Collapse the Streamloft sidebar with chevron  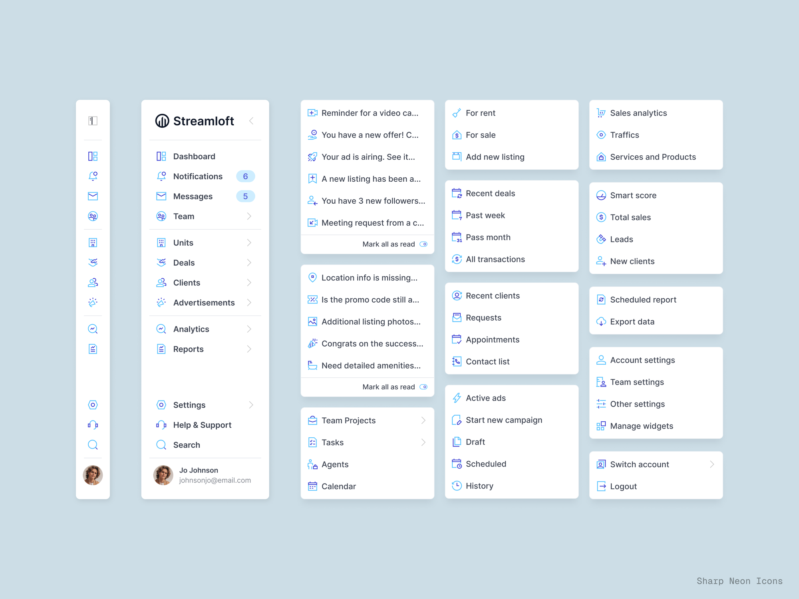coord(251,121)
